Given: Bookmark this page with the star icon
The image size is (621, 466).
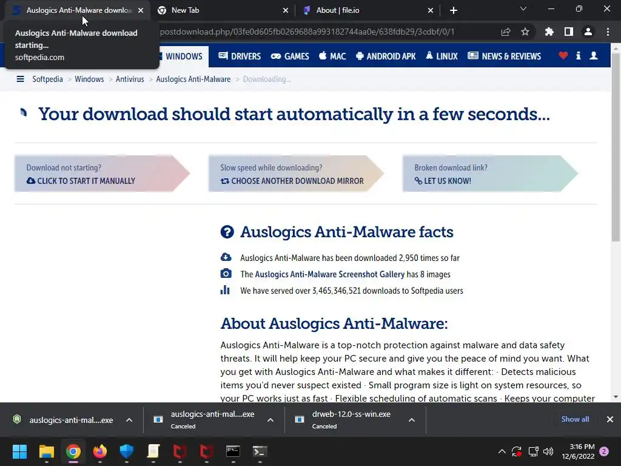Looking at the screenshot, I should pos(525,32).
